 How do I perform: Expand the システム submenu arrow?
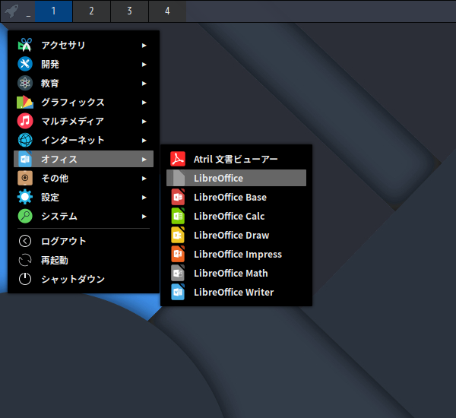point(144,217)
